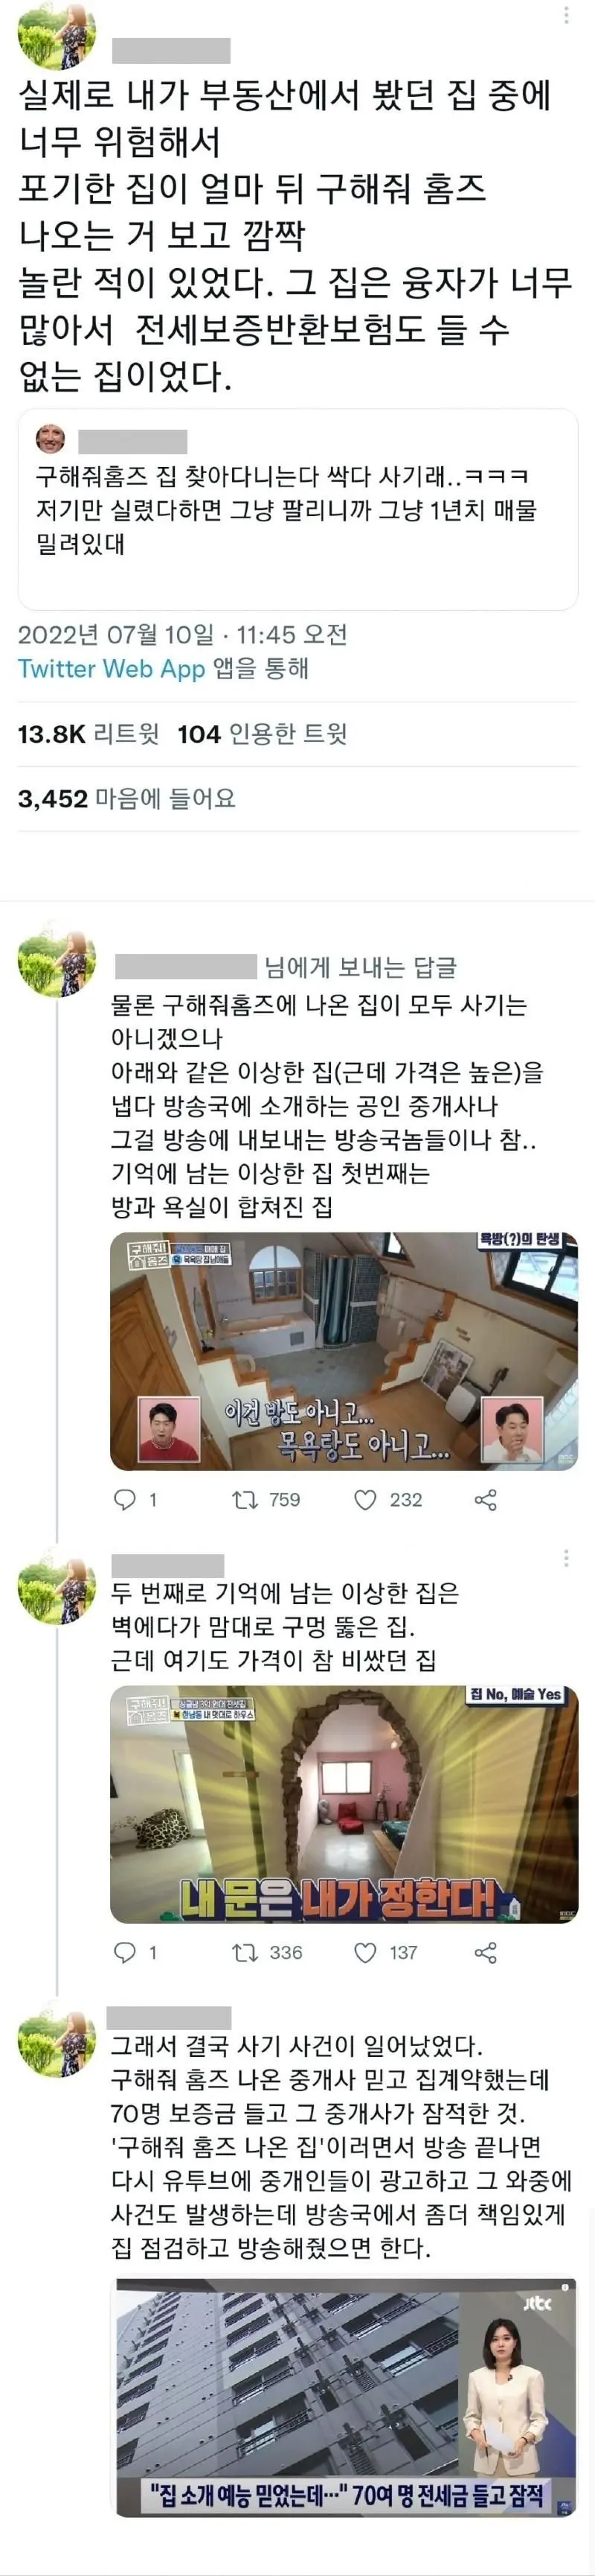Image resolution: width=595 pixels, height=2576 pixels.
Task: Open the bathroom-room TV screenshot image
Action: 344,1351
